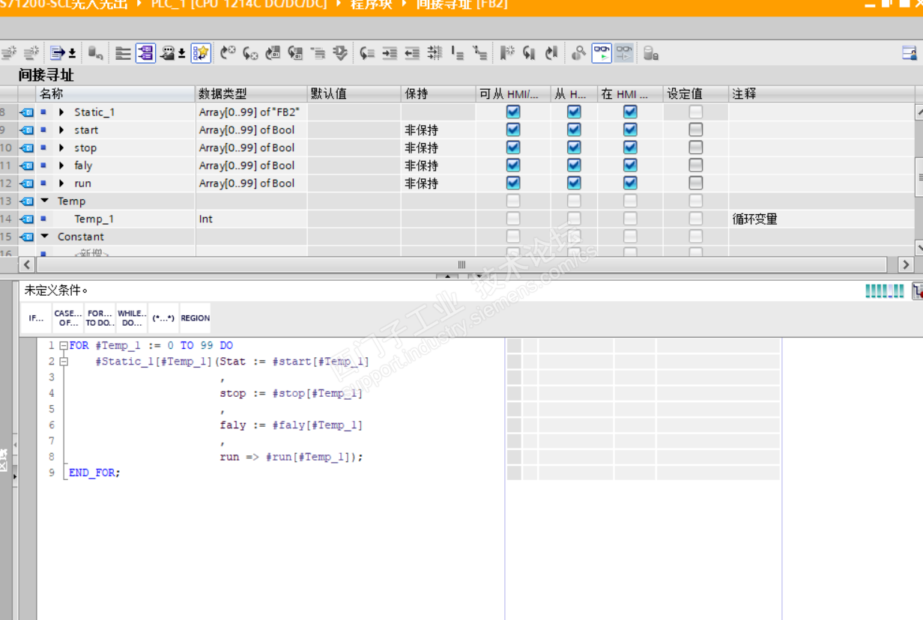Toggle setpoint checkbox for start row
Screen dimensions: 923x620
[x=696, y=130]
